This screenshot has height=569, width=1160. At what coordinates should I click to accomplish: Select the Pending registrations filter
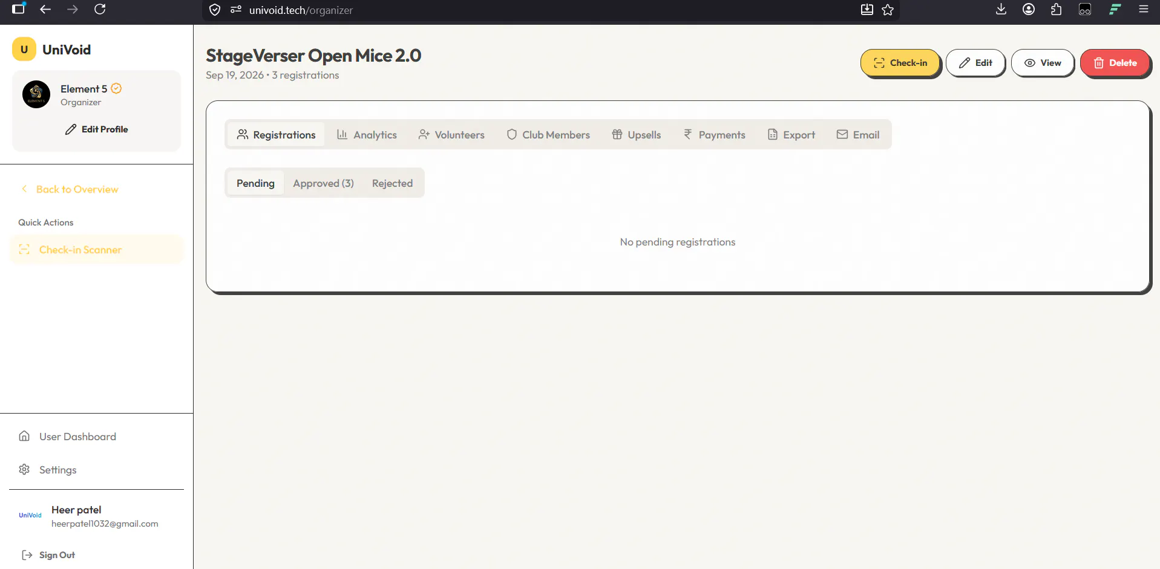[x=255, y=183]
